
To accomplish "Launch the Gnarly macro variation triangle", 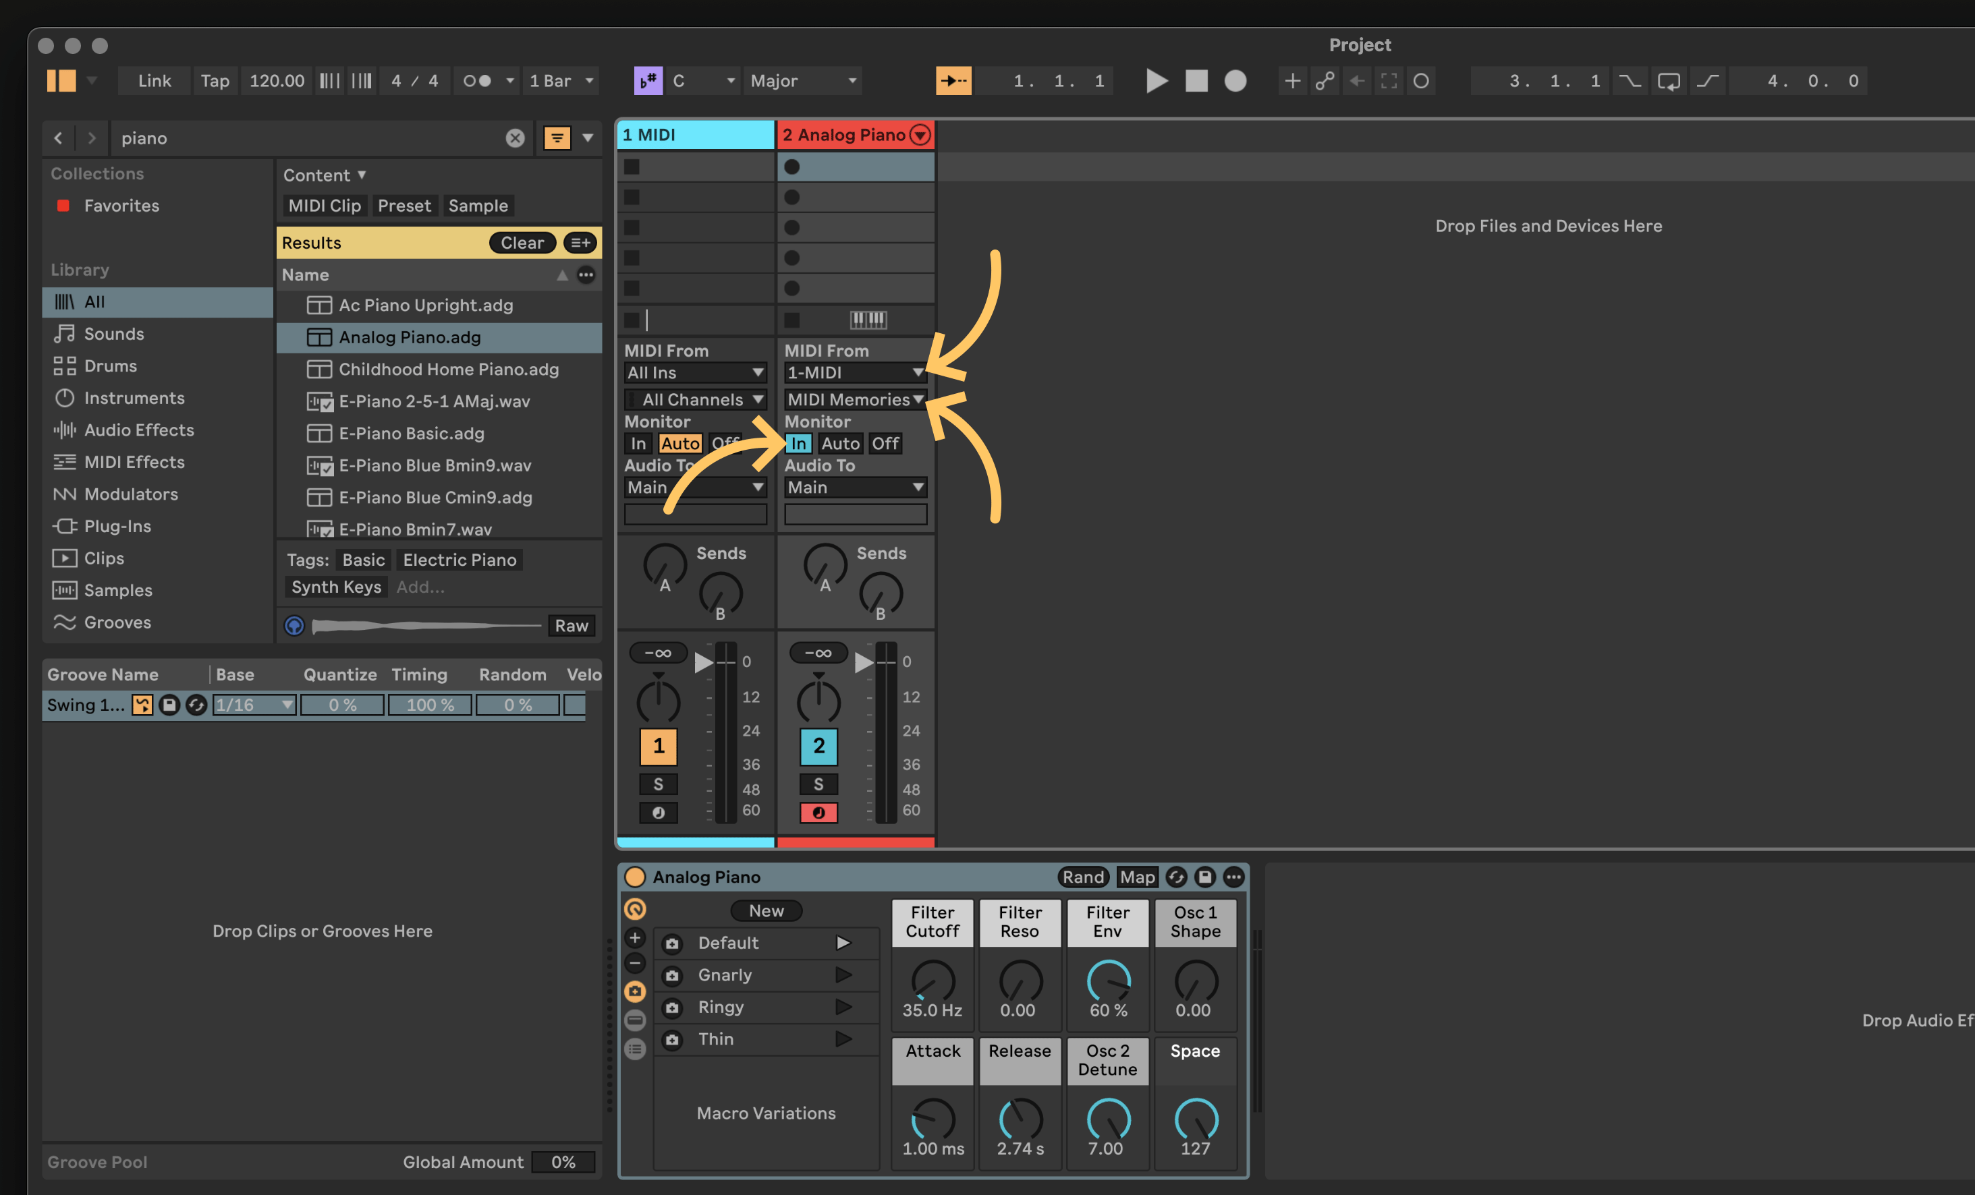I will pyautogui.click(x=843, y=974).
